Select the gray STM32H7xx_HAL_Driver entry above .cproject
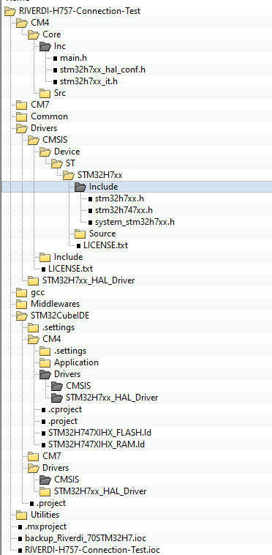The width and height of the screenshot is (272, 555). pos(112,398)
